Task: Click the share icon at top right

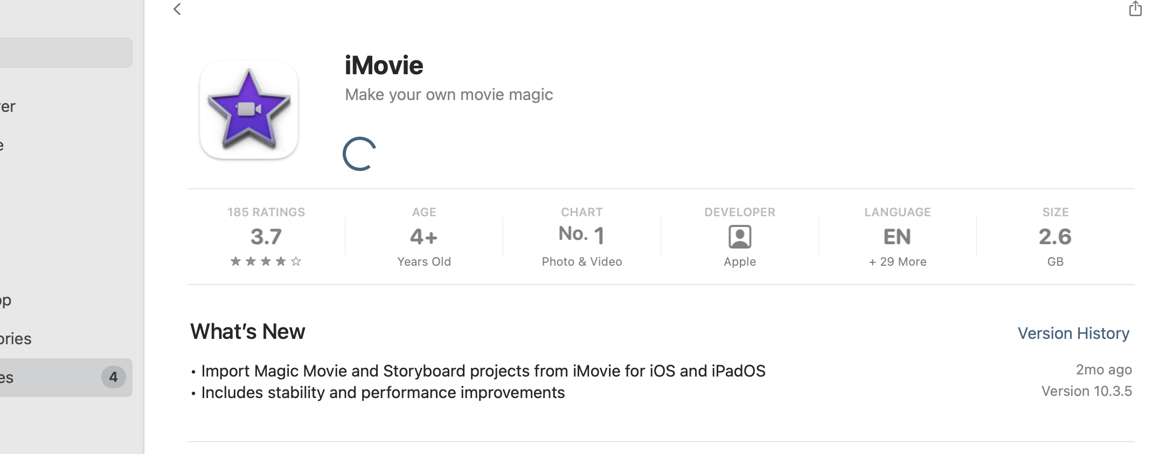Action: click(x=1135, y=9)
